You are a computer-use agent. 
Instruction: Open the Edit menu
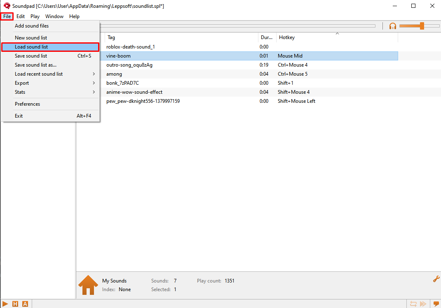pyautogui.click(x=21, y=16)
